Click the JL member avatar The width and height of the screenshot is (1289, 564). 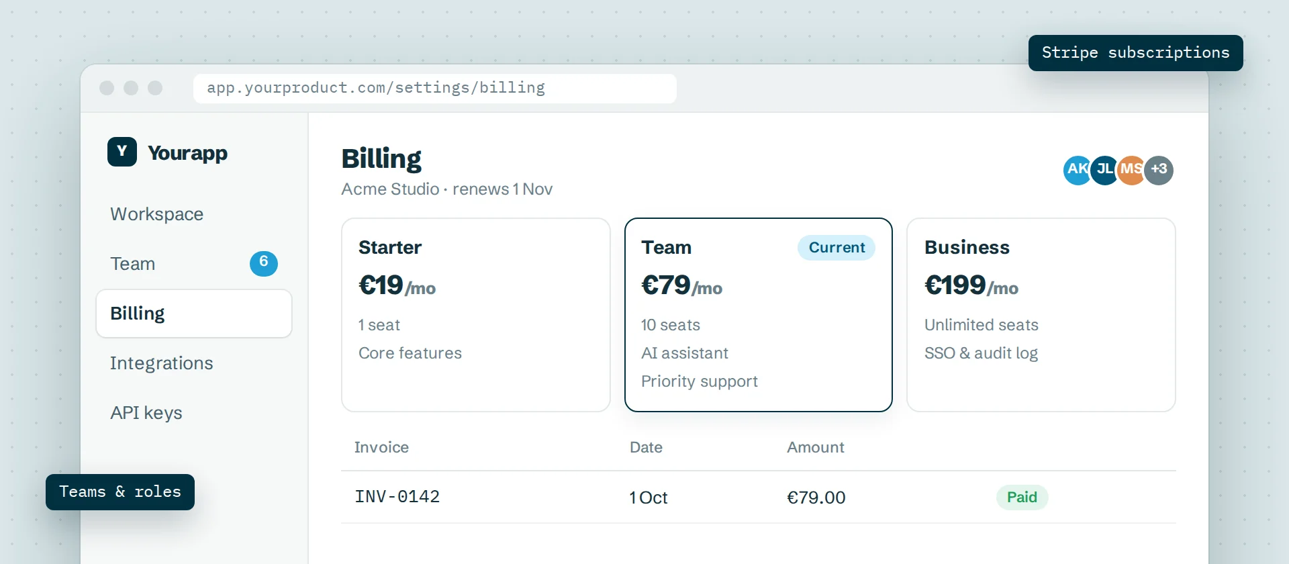click(1104, 170)
